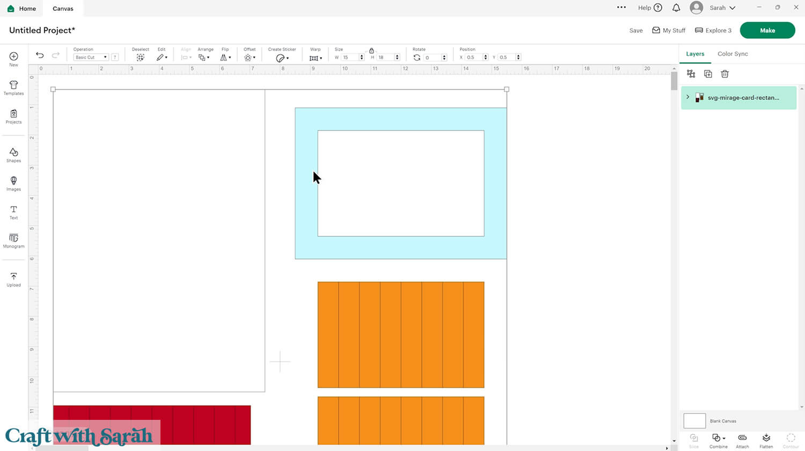Go to the Home tab
Screen dimensions: 805x451
(21, 9)
